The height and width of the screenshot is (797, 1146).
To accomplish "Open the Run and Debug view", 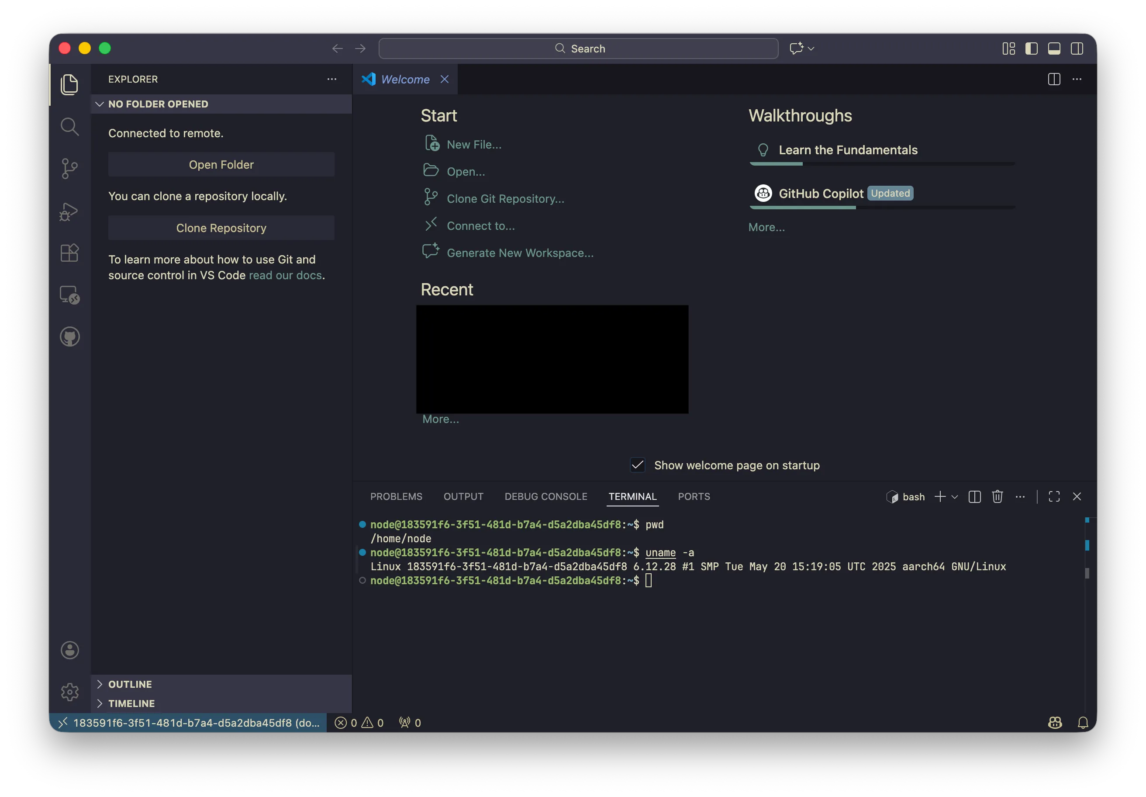I will [69, 211].
